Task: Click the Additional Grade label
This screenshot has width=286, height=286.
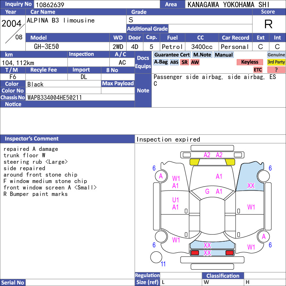Action: pos(147,29)
